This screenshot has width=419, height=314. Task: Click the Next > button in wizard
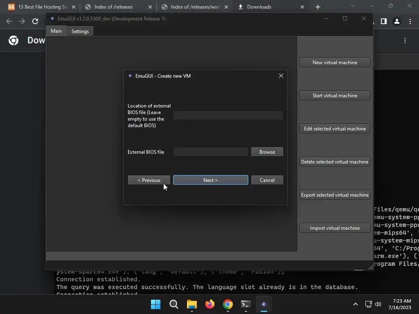[x=211, y=180]
